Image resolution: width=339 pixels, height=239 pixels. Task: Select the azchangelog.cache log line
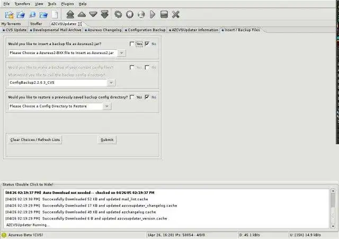81,212
